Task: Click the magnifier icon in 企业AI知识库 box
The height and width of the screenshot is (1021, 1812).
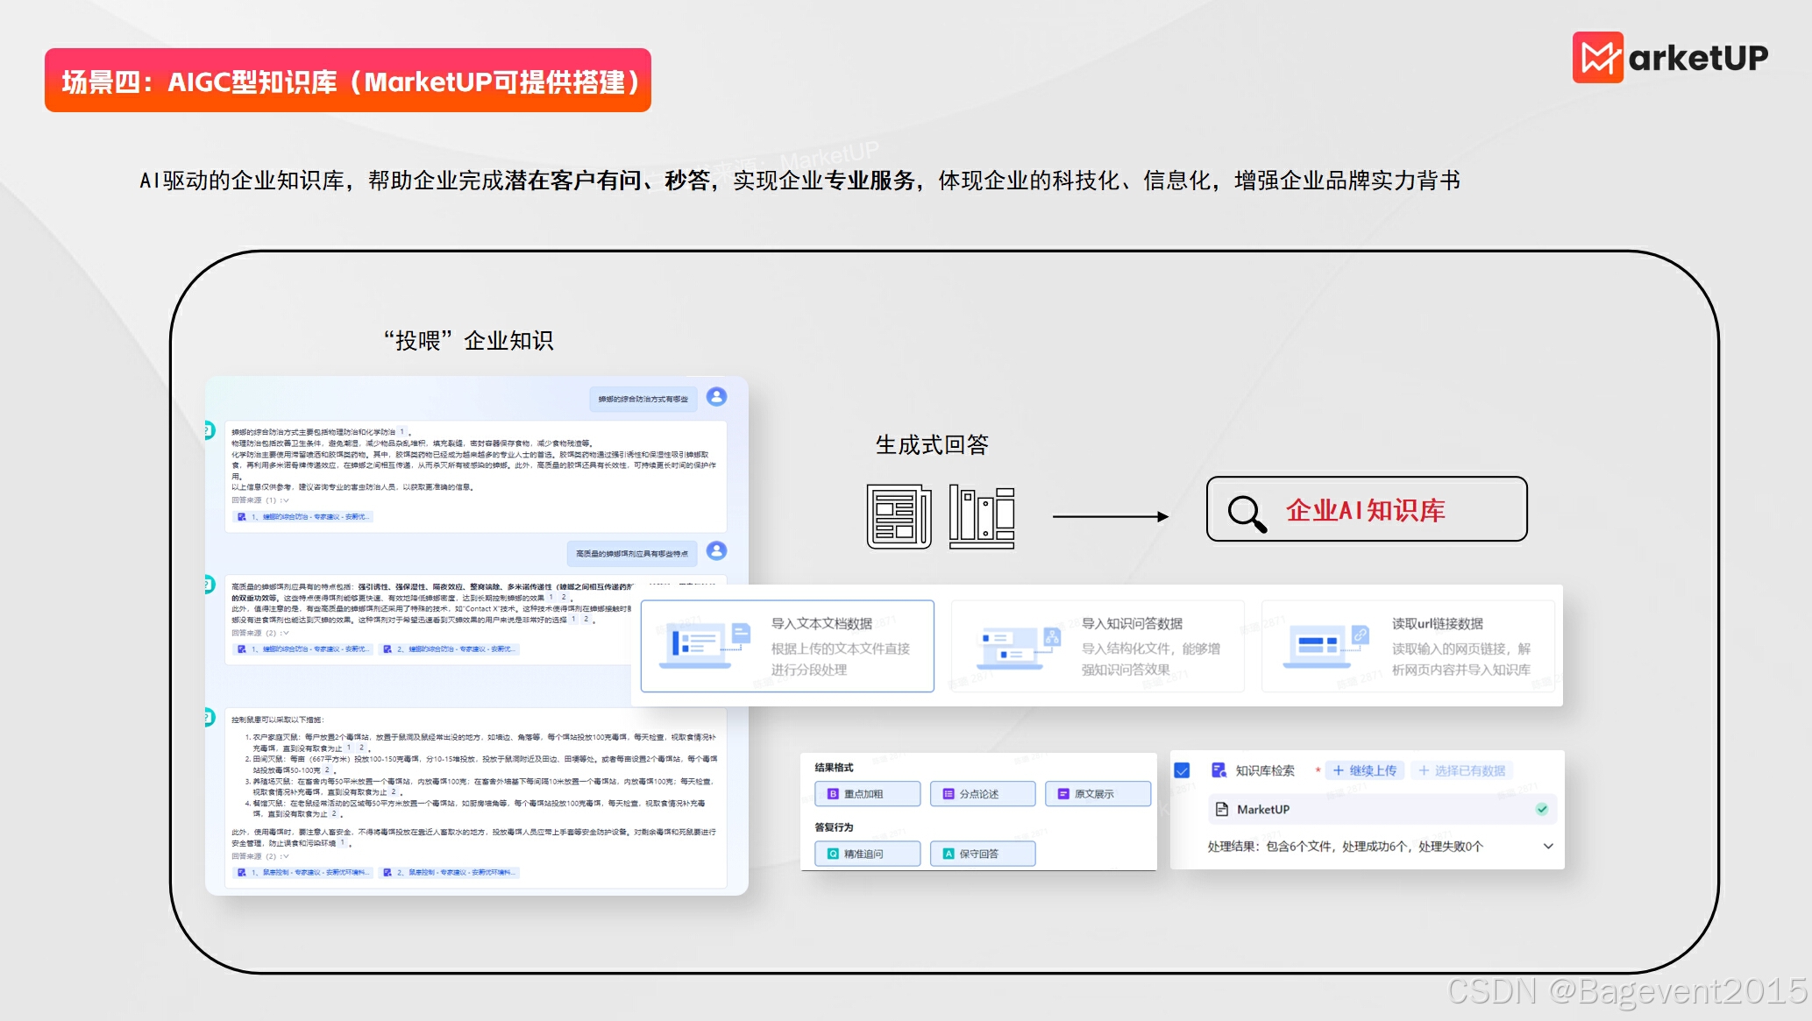Action: 1247,514
